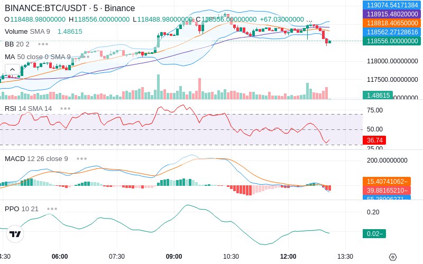Click the 09:00 time axis label
Viewport: 423px width, 264px height.
coord(174,257)
